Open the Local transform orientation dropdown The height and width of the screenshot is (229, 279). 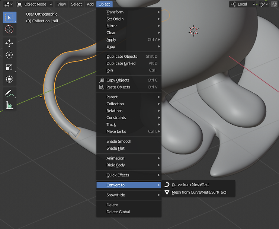pyautogui.click(x=242, y=4)
